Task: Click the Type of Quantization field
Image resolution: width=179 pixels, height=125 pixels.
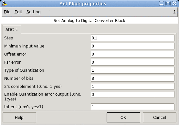Action: [132, 70]
